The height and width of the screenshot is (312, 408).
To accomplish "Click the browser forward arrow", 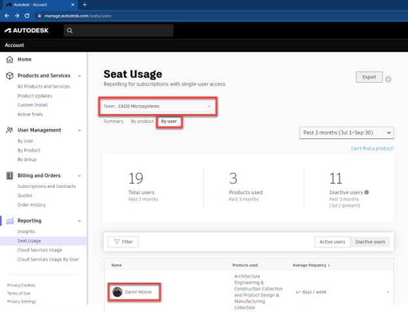I will pyautogui.click(x=17, y=16).
